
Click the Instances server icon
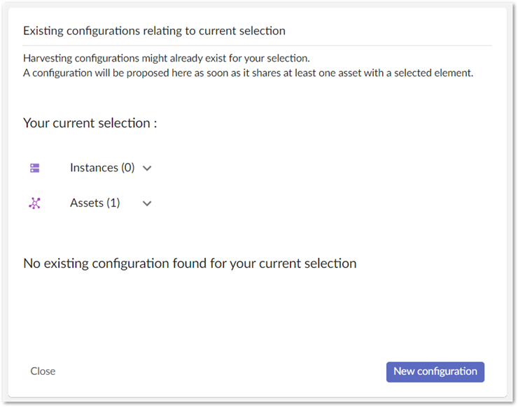pyautogui.click(x=35, y=168)
